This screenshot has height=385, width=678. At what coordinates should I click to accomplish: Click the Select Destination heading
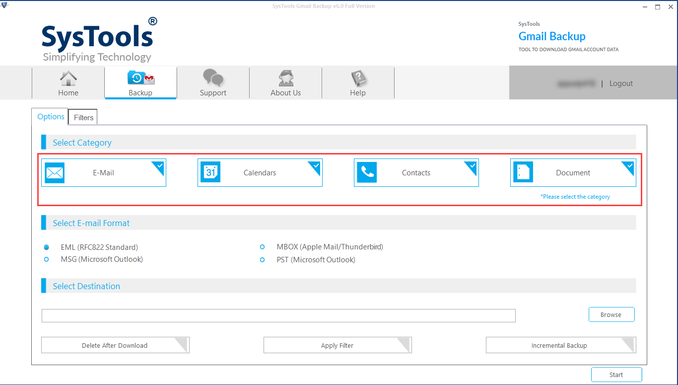pyautogui.click(x=86, y=286)
